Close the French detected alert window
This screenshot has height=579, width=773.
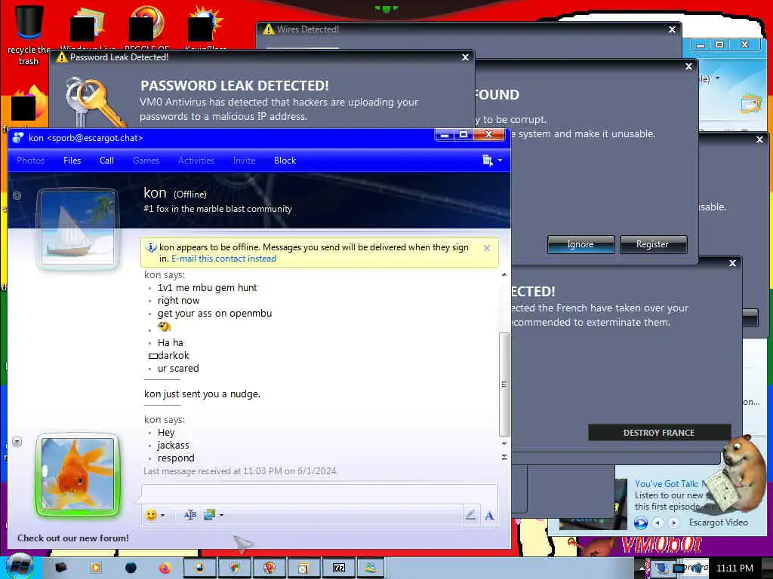(732, 263)
